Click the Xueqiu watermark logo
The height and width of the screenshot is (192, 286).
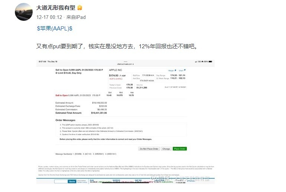click(x=153, y=179)
